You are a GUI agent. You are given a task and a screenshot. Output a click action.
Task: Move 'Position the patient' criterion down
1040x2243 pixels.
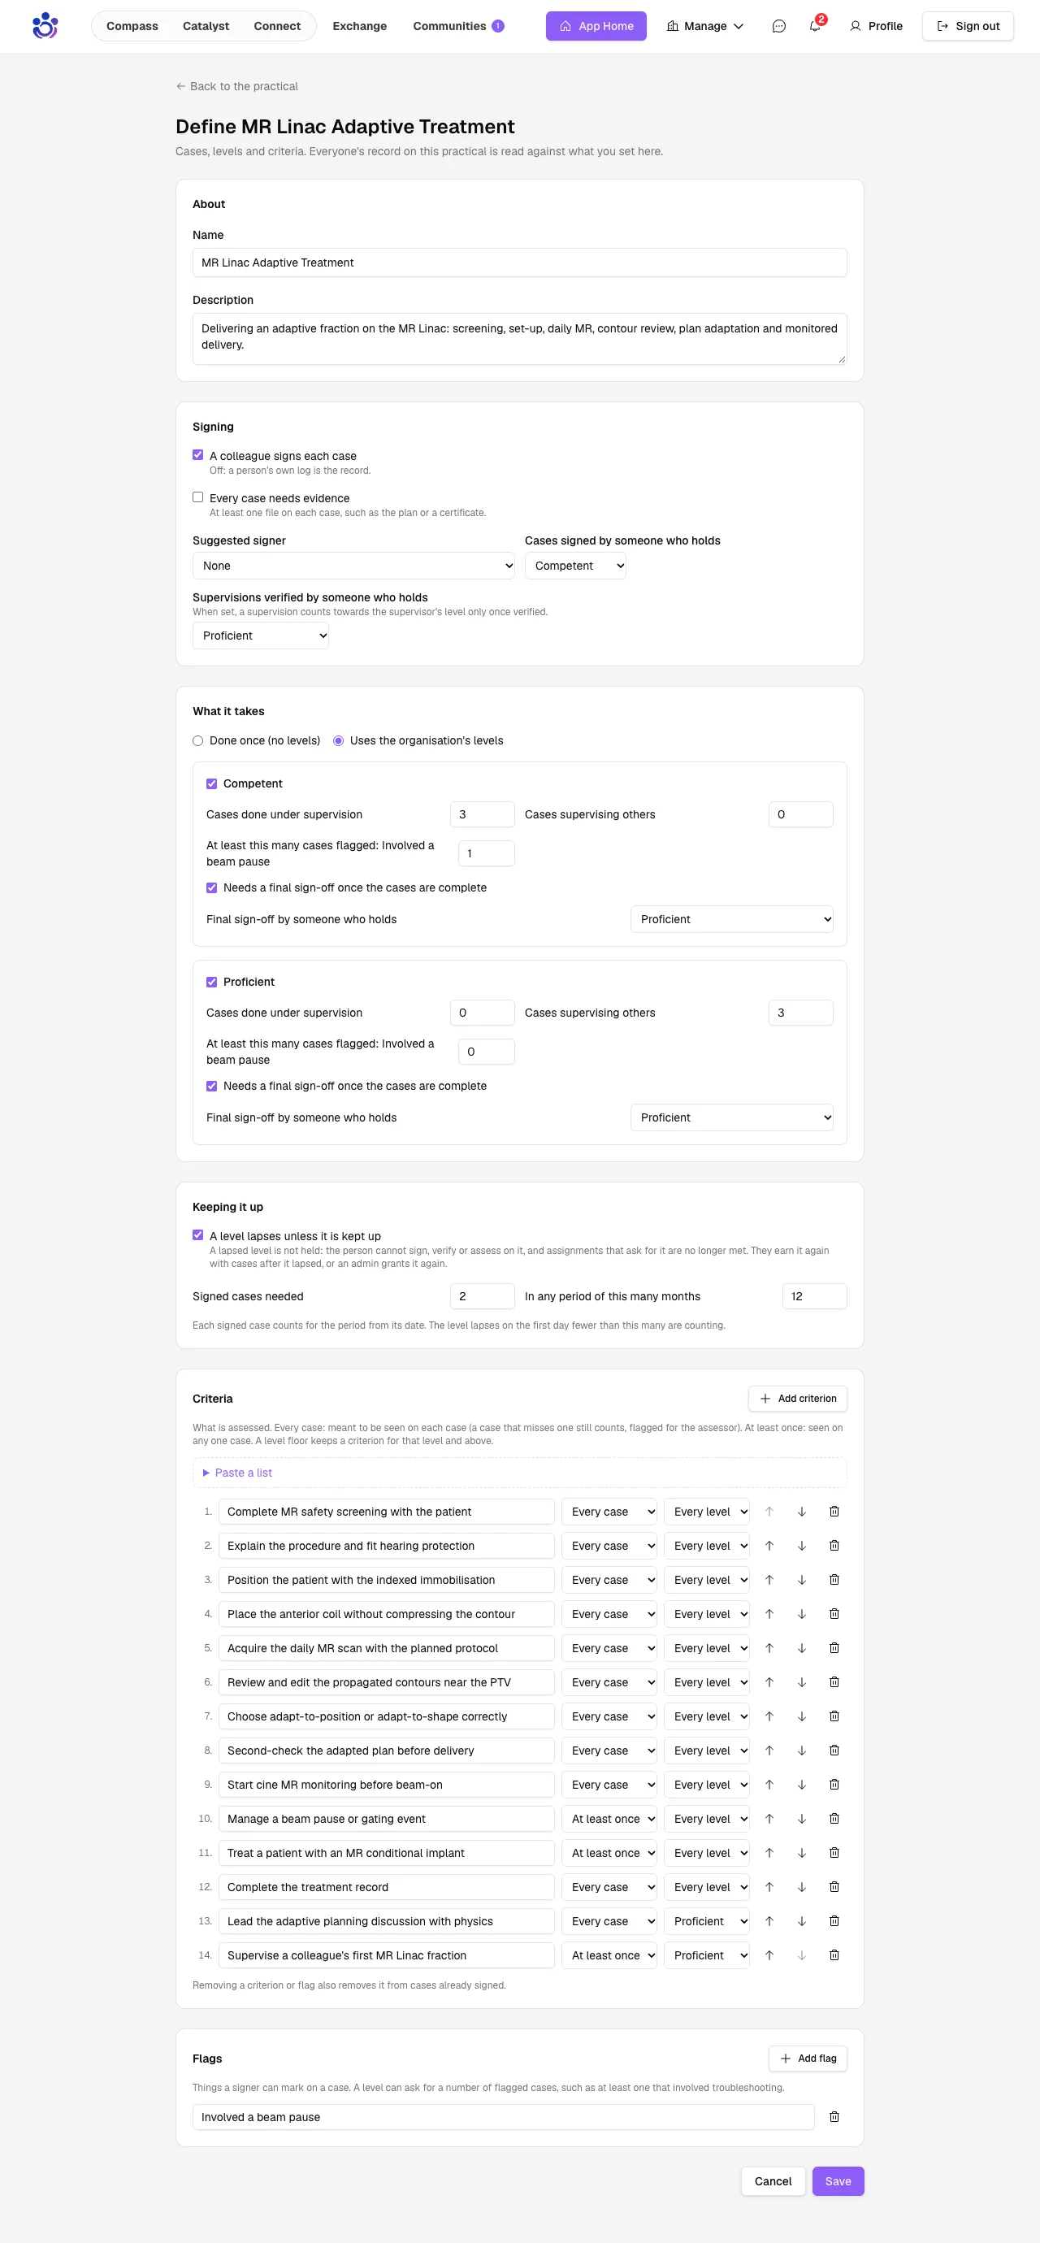coord(802,1580)
